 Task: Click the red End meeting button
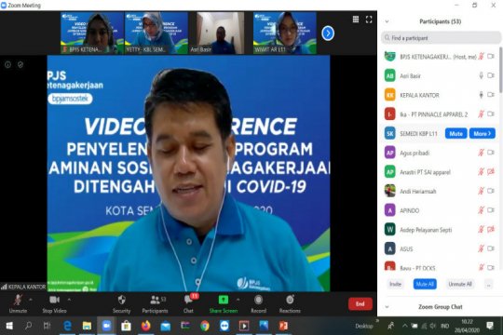360,303
